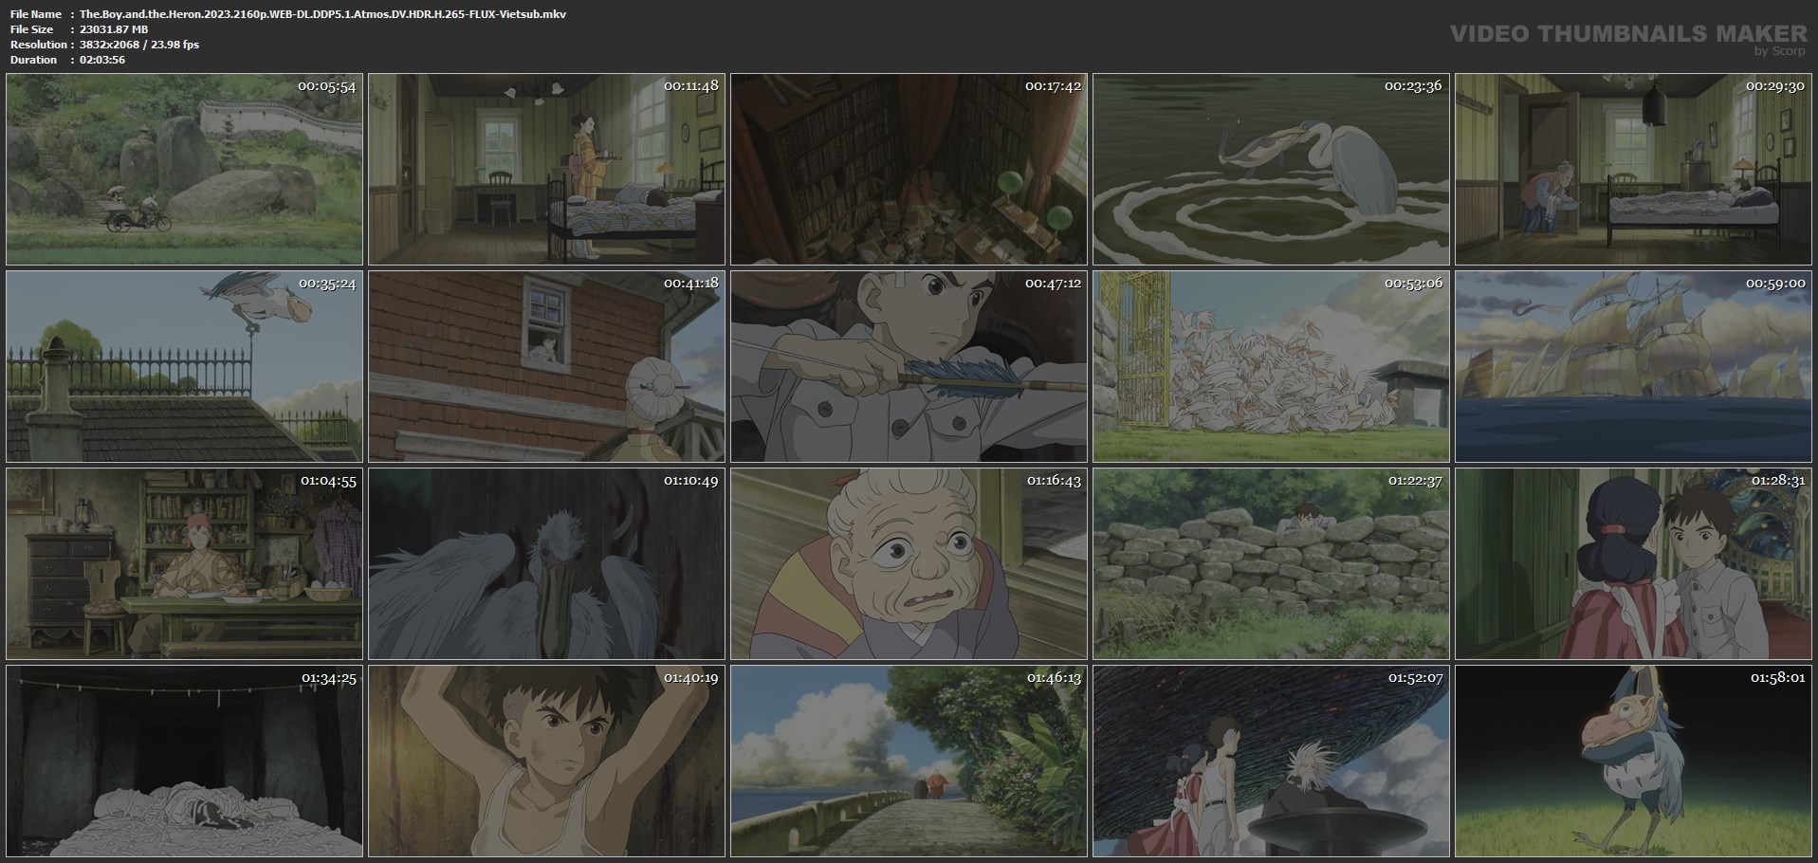Click the 00:05:54 timestamp label

coord(327,85)
